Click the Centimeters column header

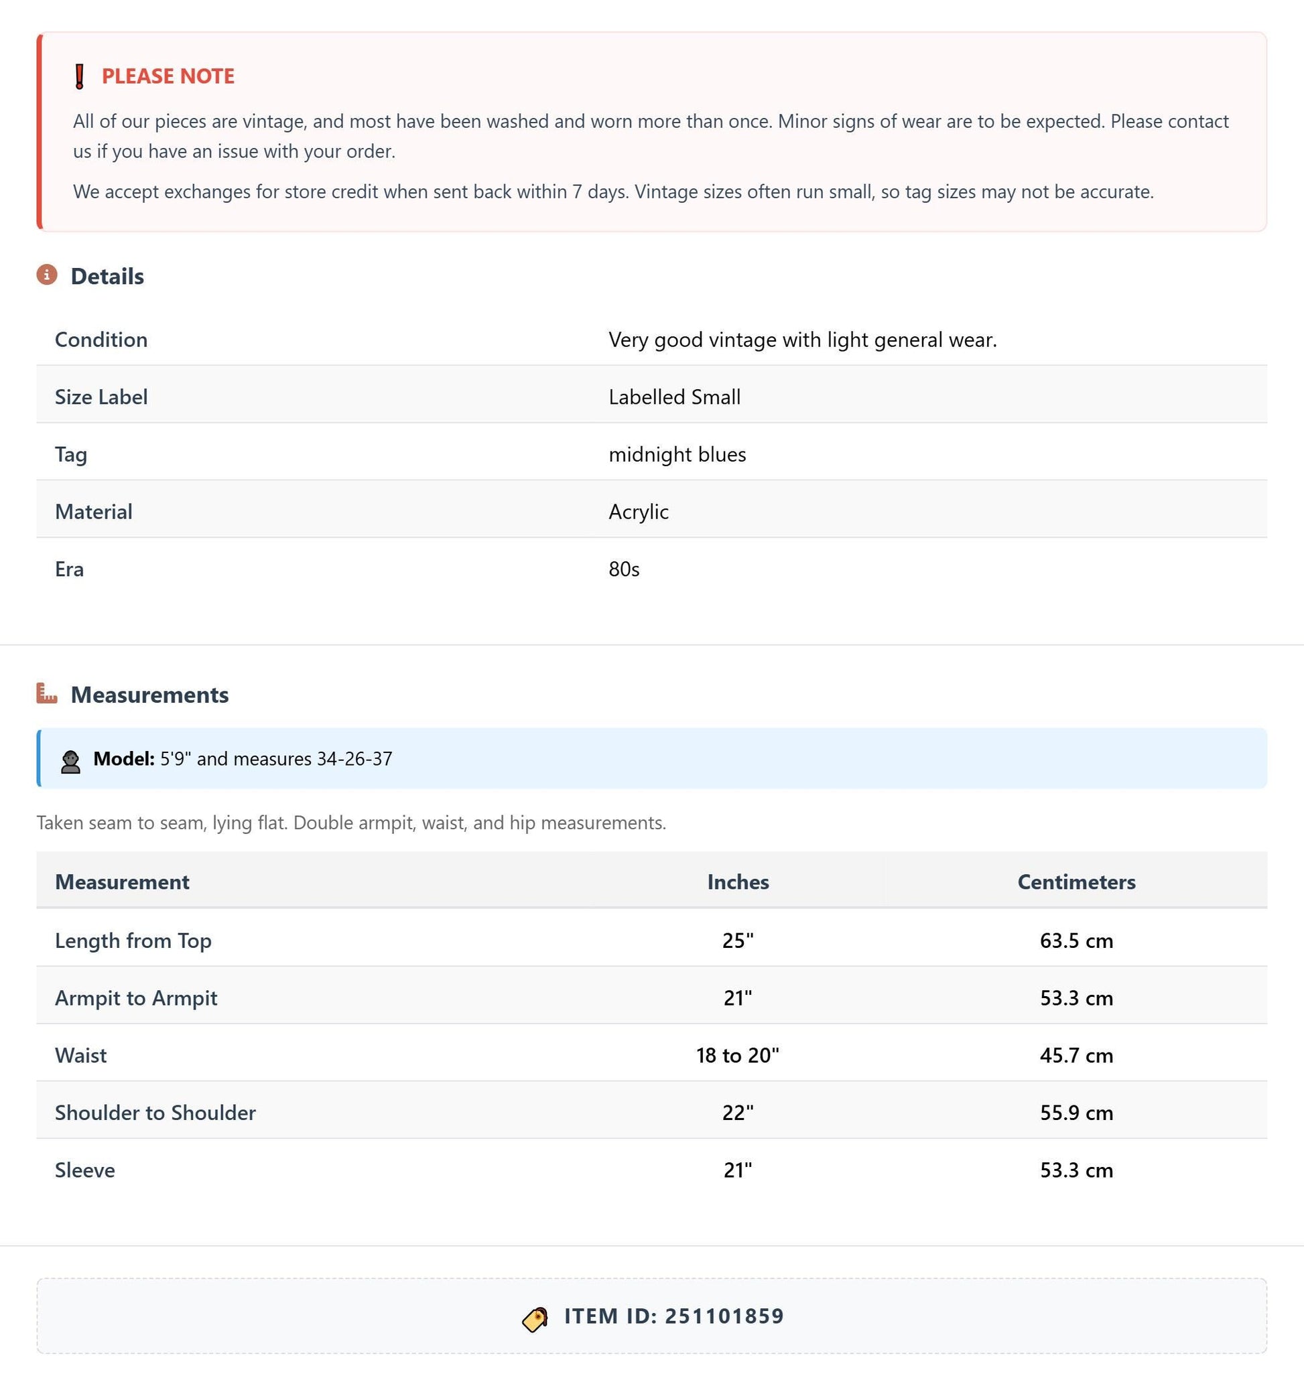(1076, 882)
